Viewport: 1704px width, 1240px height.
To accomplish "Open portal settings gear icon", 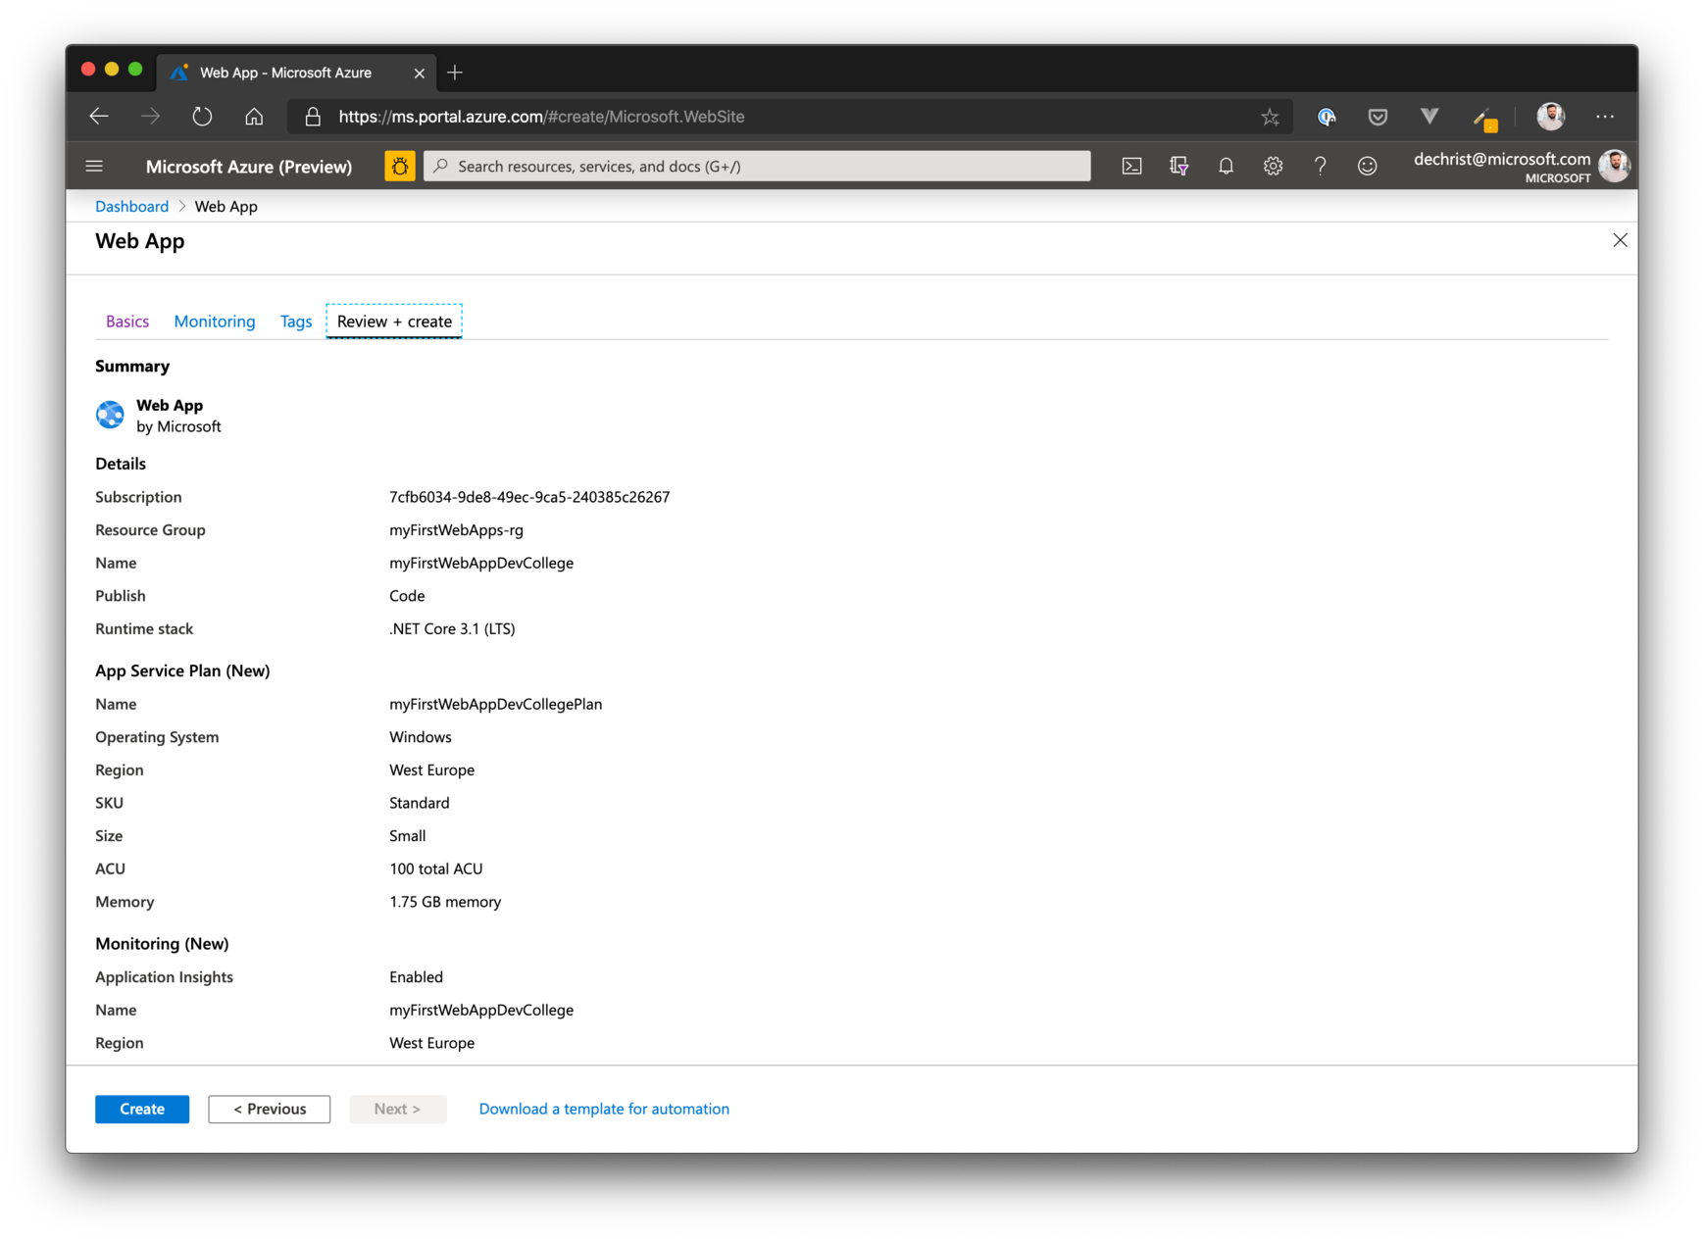I will 1273,167.
